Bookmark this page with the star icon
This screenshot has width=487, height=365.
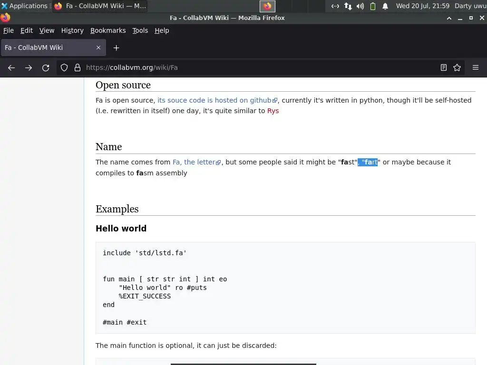coord(457,67)
